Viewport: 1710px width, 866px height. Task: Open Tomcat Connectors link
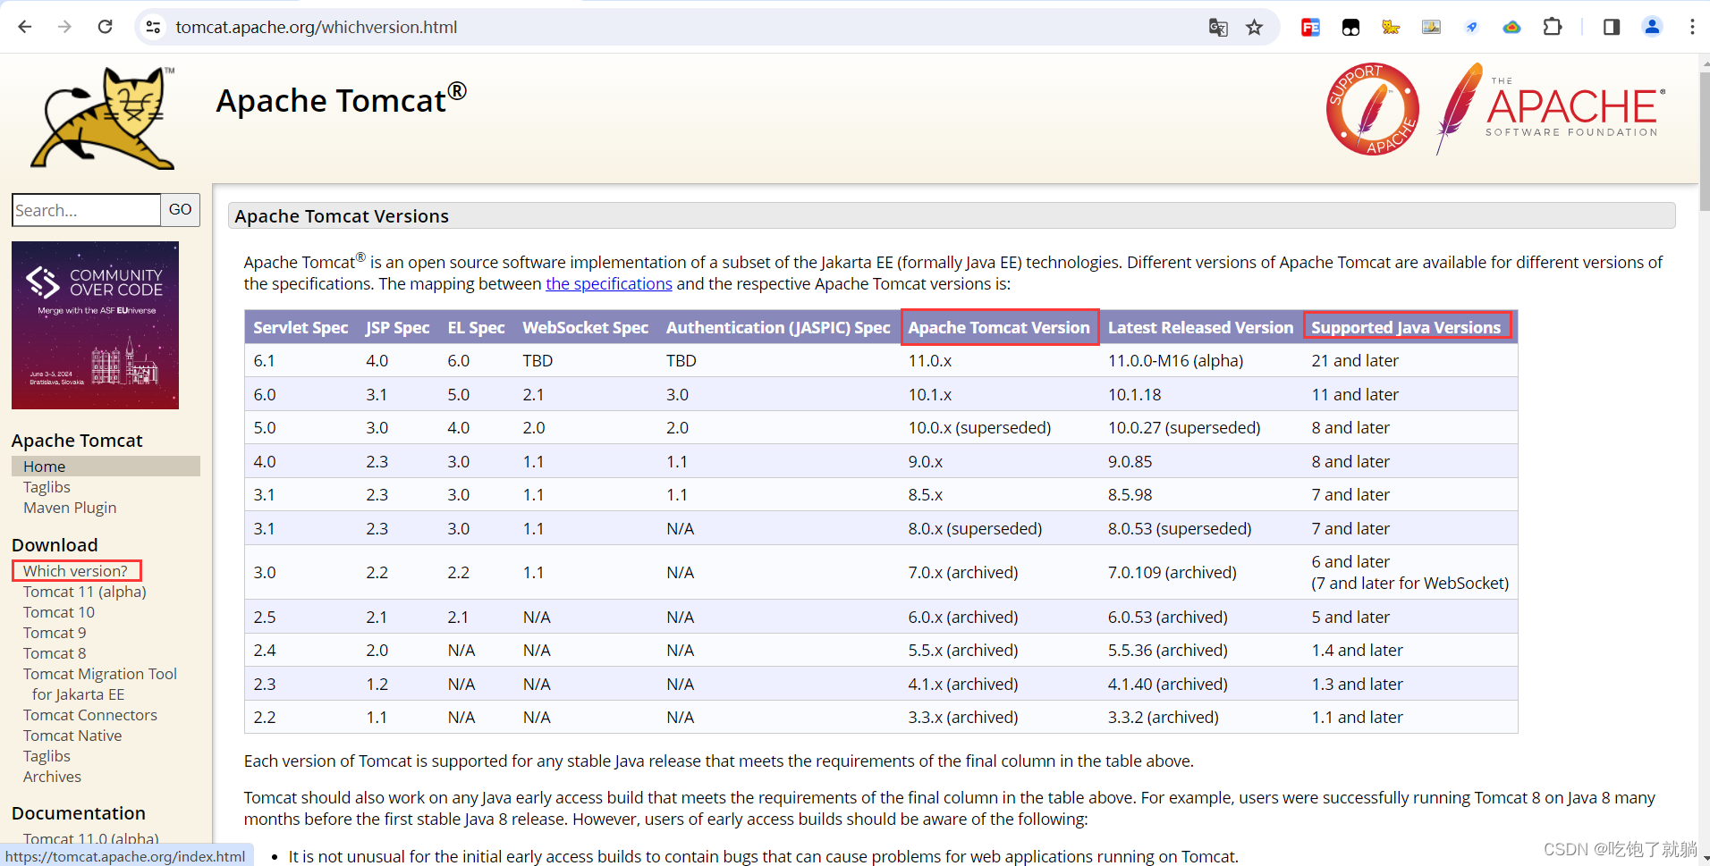90,715
